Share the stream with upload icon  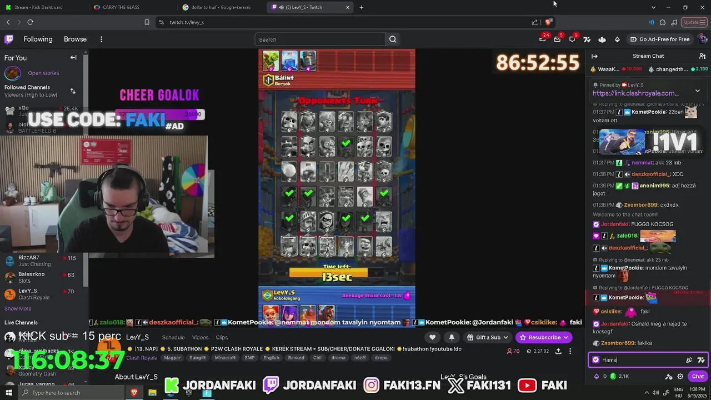558,351
